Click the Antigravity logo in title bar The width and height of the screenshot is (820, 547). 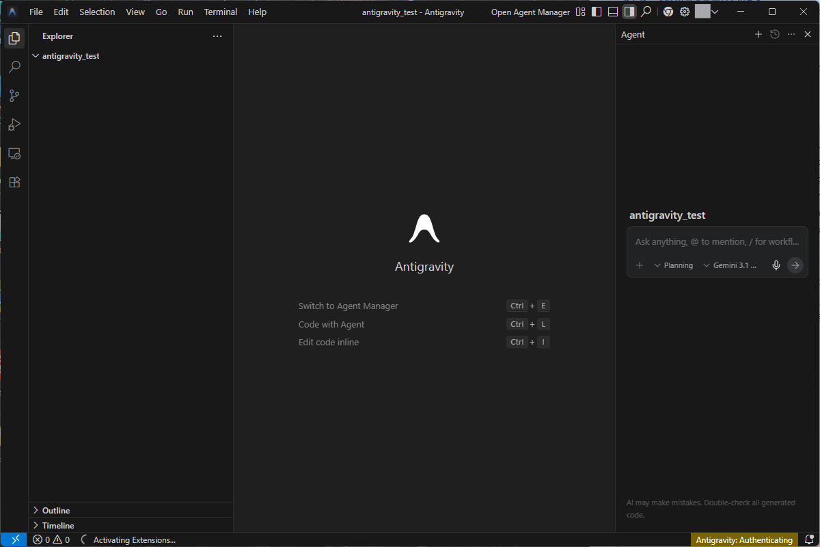[12, 12]
